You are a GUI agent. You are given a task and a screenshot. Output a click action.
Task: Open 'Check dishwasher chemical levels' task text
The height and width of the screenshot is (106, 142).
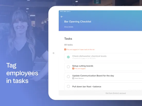(x=89, y=56)
